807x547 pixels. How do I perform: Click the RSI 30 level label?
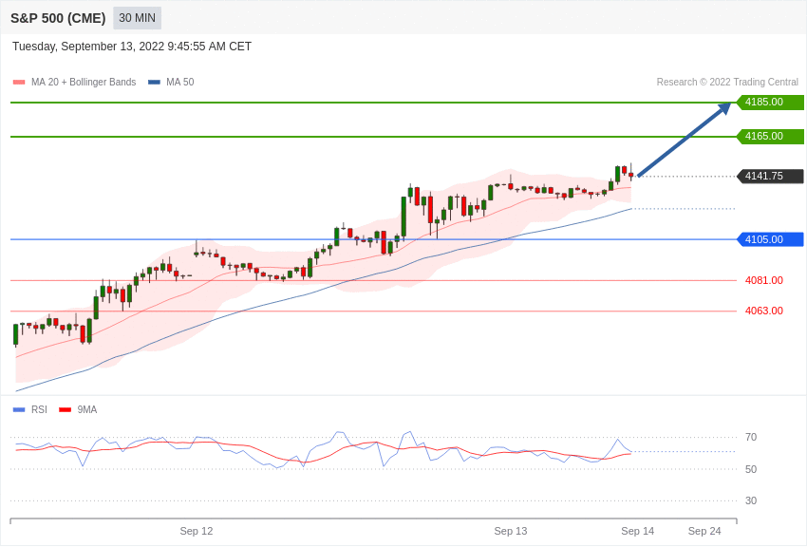tap(751, 500)
